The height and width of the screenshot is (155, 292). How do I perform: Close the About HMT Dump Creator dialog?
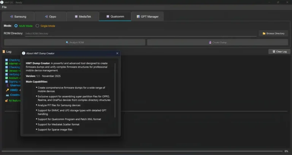click(117, 54)
